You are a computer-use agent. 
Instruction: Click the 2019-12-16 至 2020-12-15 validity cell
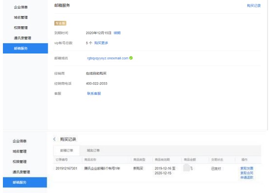165,171
